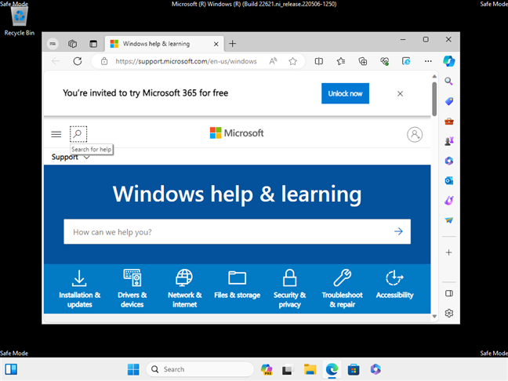The height and width of the screenshot is (381, 508).
Task: Open the Collections icon
Action: 362,61
